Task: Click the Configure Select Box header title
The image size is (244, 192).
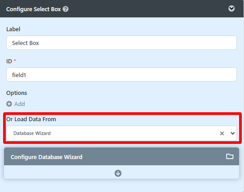Action: 33,9
